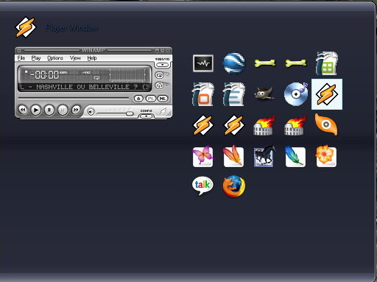Switch to OpenOffice Writer document icon
Image resolution: width=377 pixels, height=282 pixels.
[233, 94]
